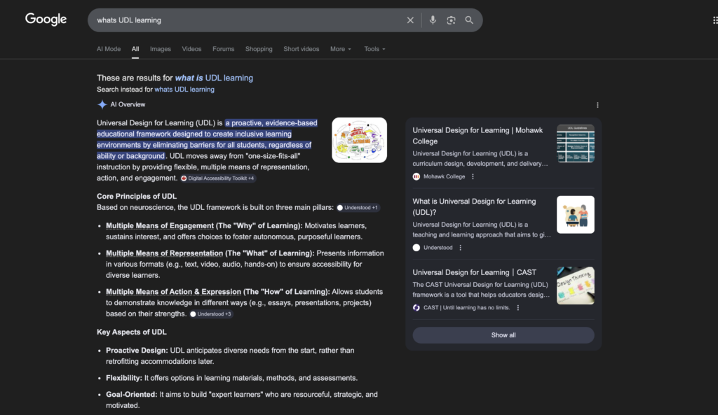Click the AI Overview sparkle icon
The image size is (718, 415).
click(102, 104)
